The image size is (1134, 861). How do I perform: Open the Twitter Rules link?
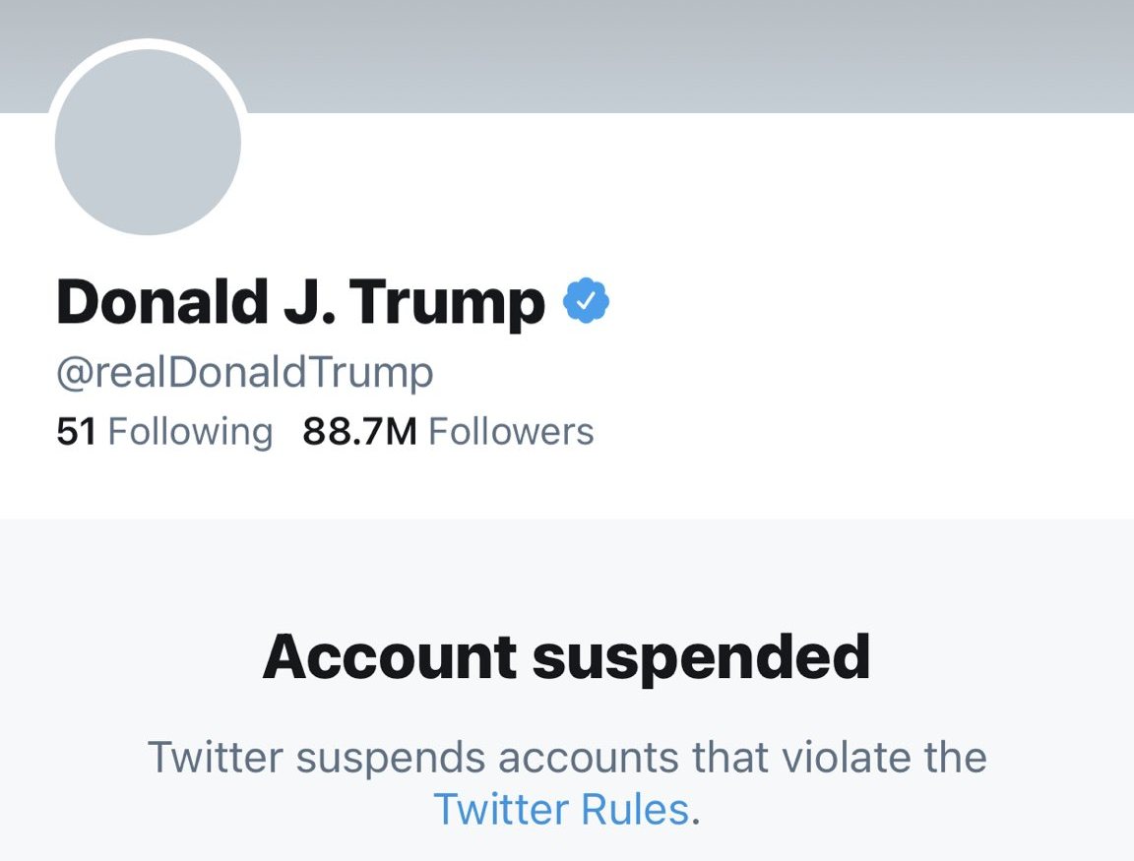[561, 810]
